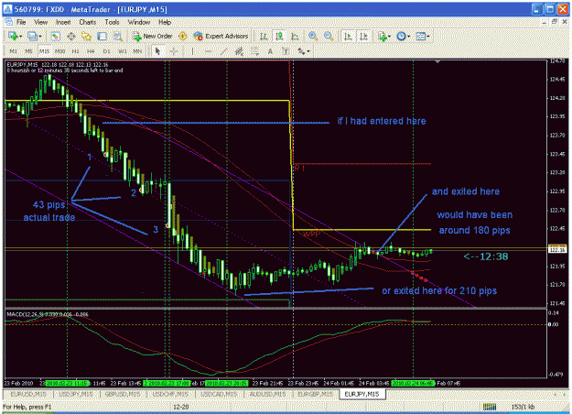Zoom out on the chart
The image size is (572, 414).
click(x=329, y=36)
